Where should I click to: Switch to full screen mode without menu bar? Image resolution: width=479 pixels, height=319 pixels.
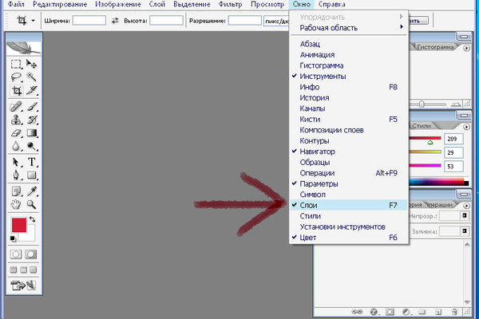tap(34, 270)
